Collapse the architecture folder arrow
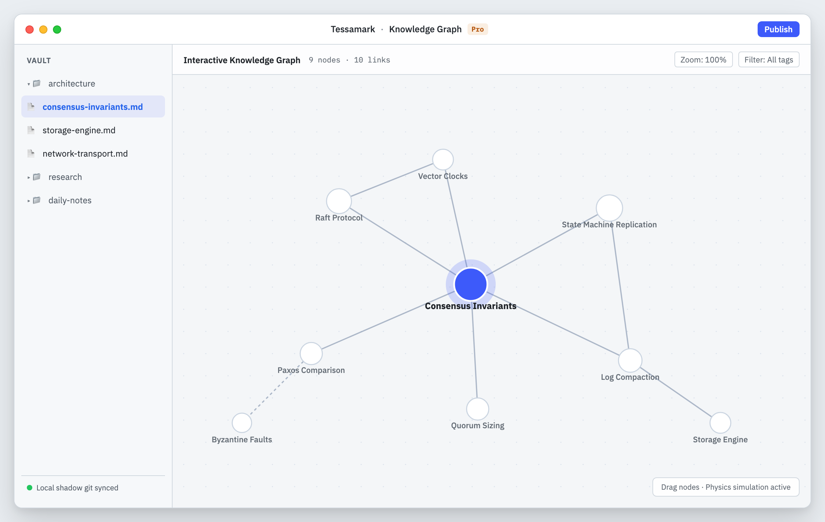The height and width of the screenshot is (522, 825). pyautogui.click(x=29, y=84)
